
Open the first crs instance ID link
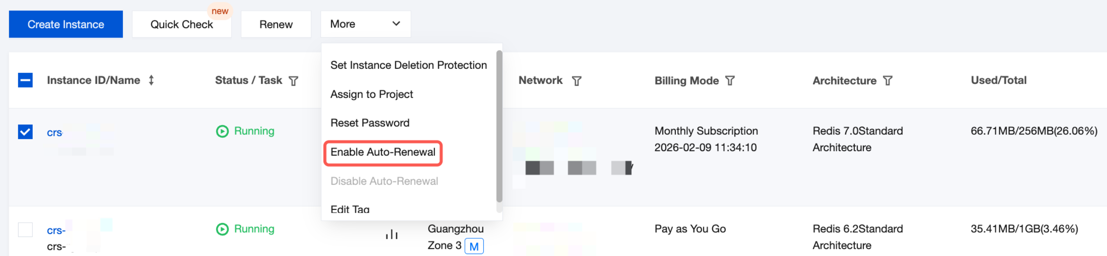point(55,133)
